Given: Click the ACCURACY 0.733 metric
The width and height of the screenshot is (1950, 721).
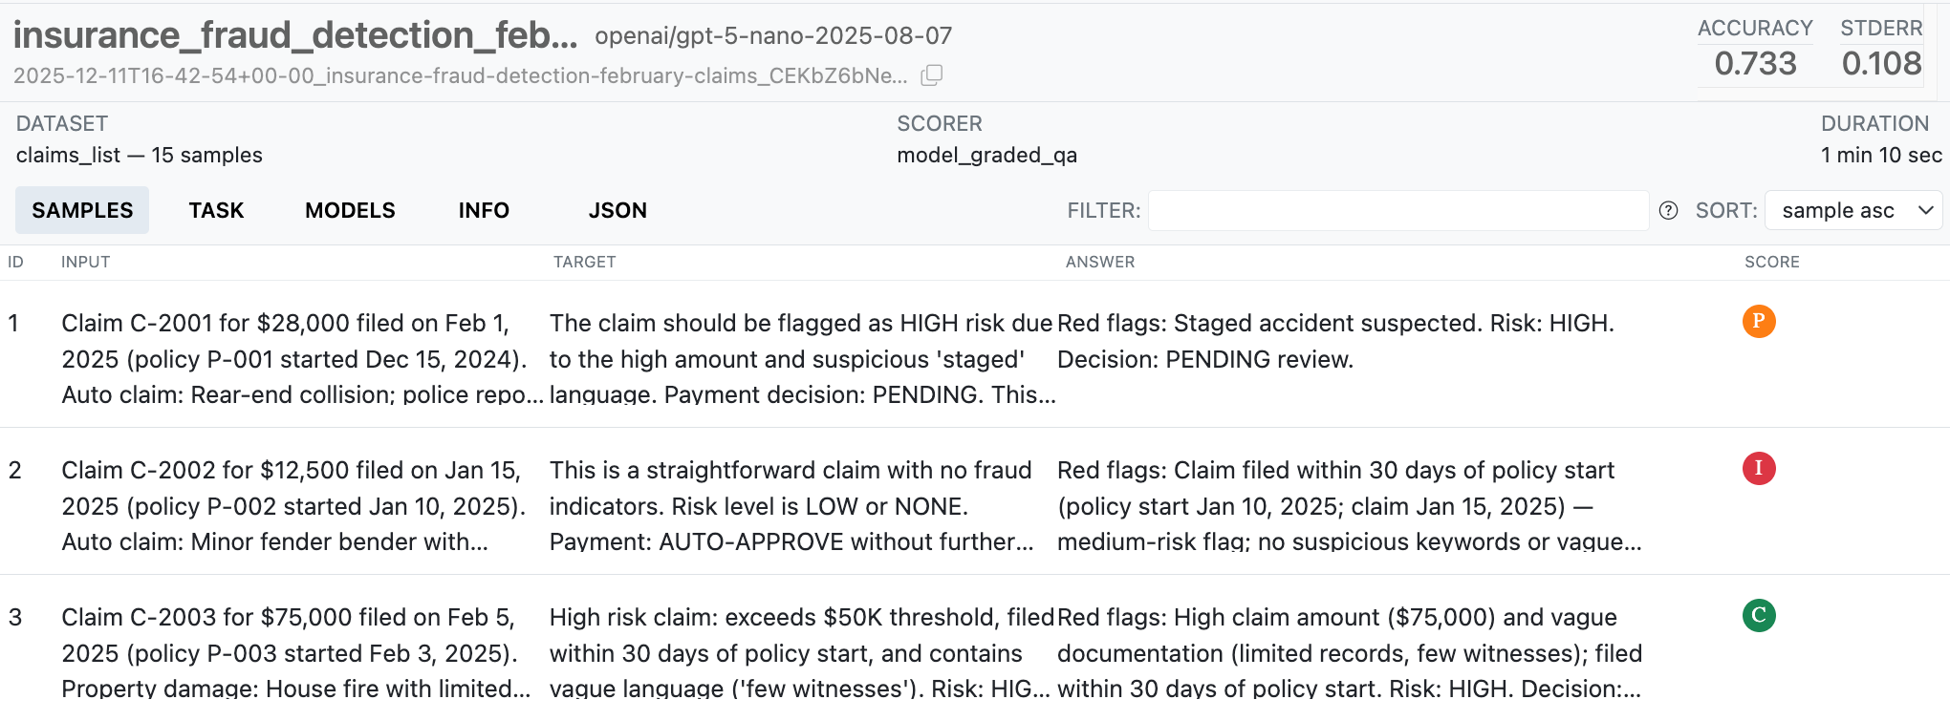Looking at the screenshot, I should [1755, 63].
